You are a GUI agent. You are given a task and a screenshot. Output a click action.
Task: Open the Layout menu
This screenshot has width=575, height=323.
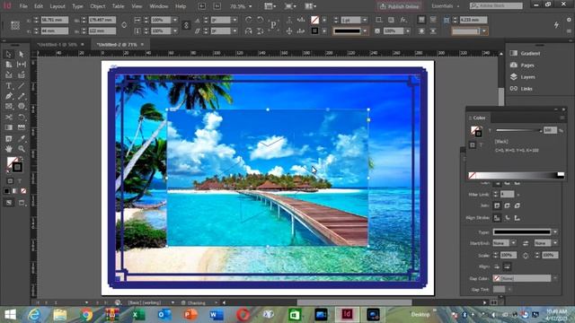pyautogui.click(x=57, y=6)
